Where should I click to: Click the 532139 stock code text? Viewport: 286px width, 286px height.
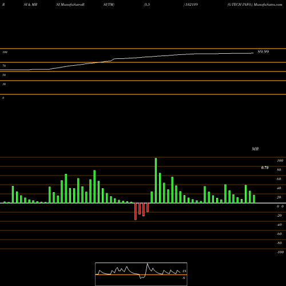[191, 5]
